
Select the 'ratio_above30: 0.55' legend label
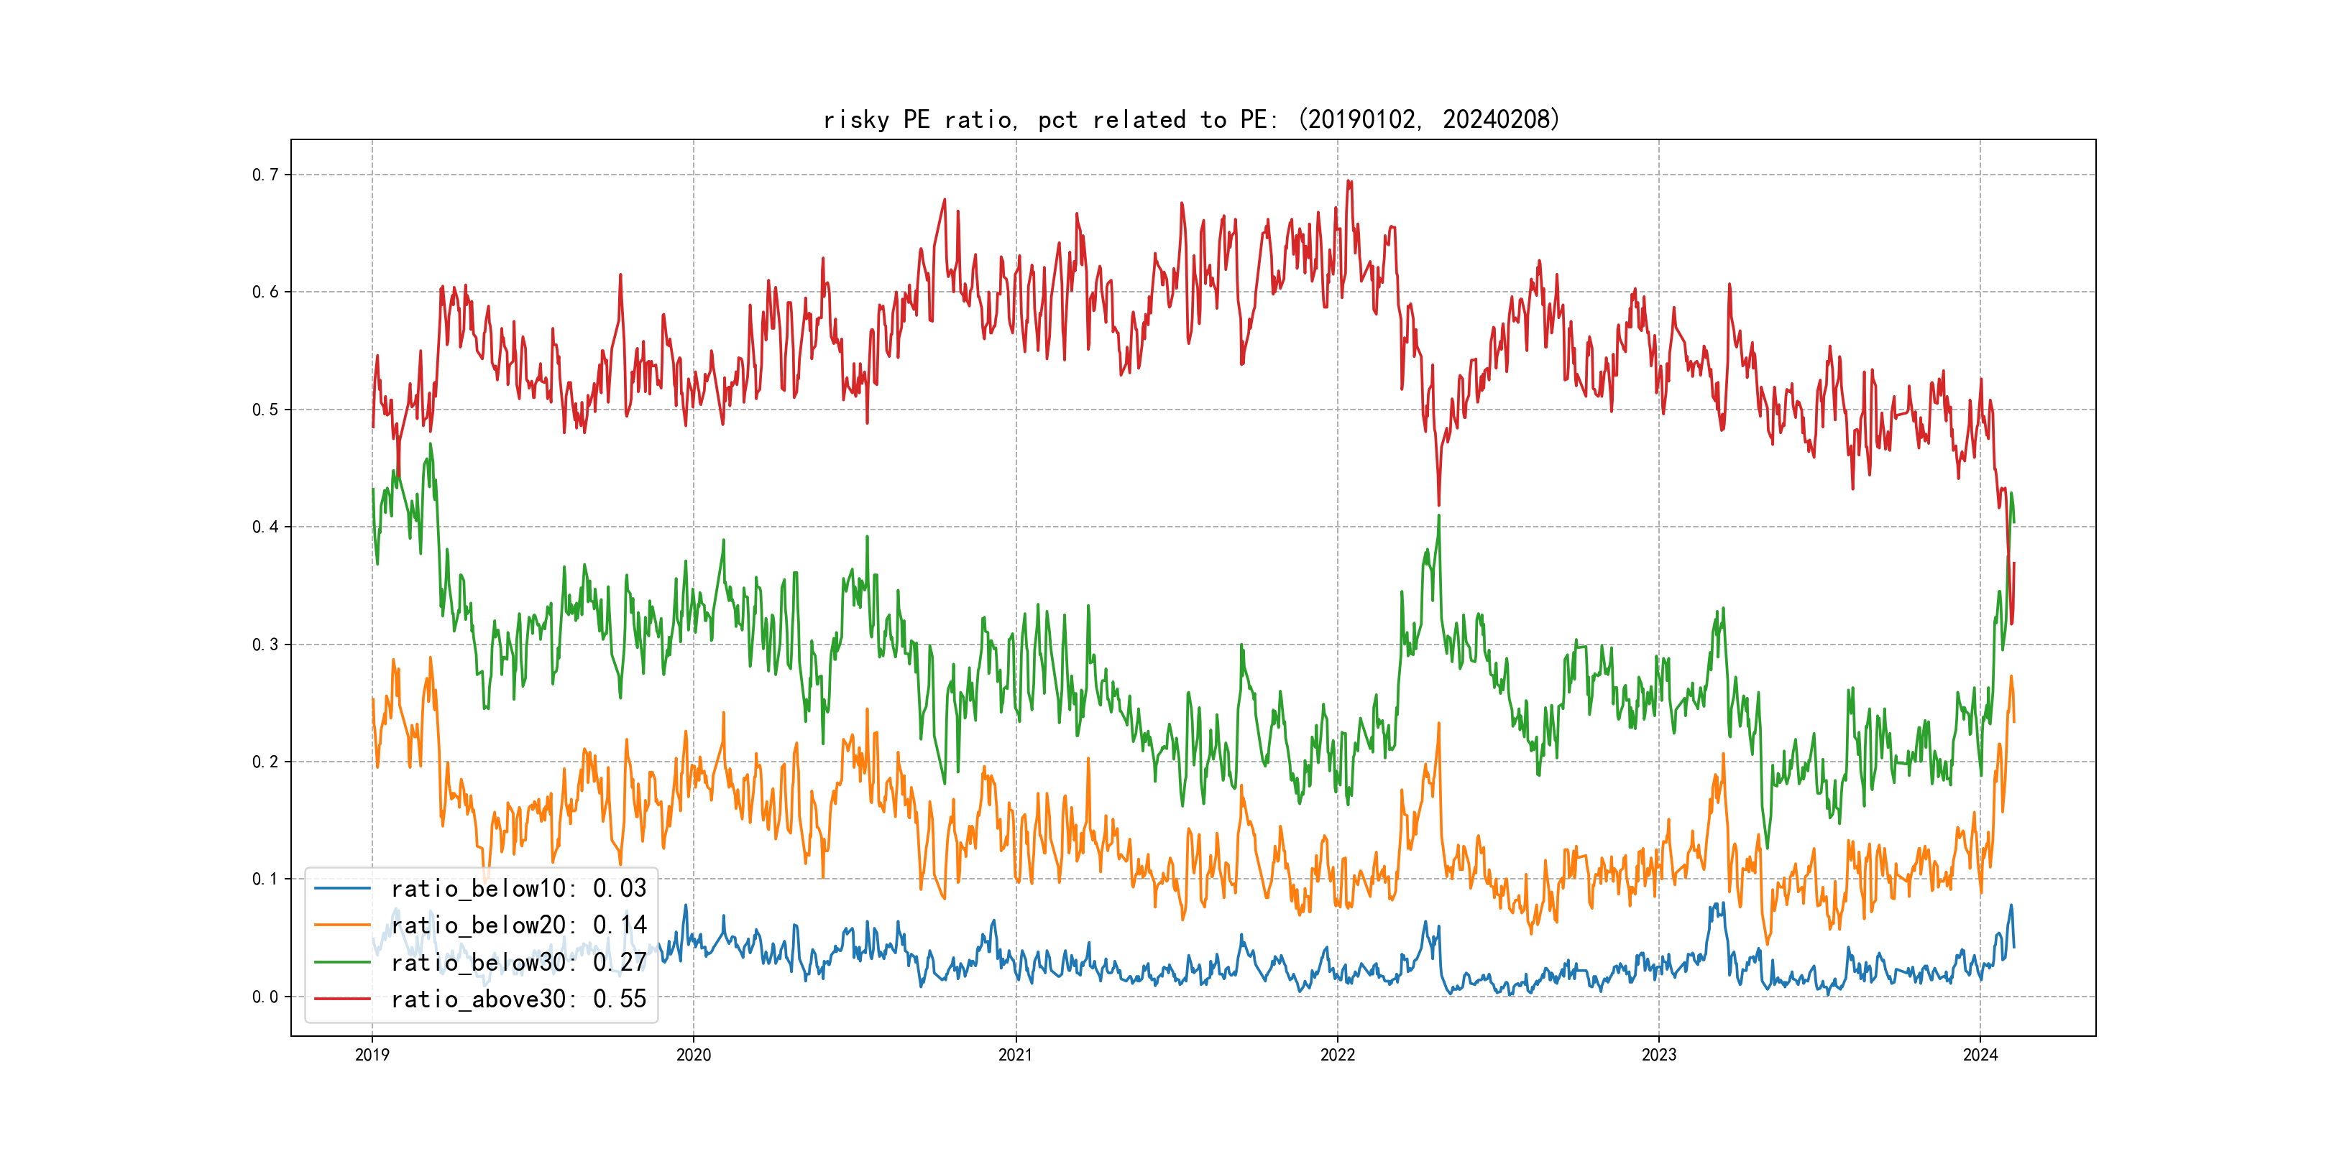click(518, 999)
